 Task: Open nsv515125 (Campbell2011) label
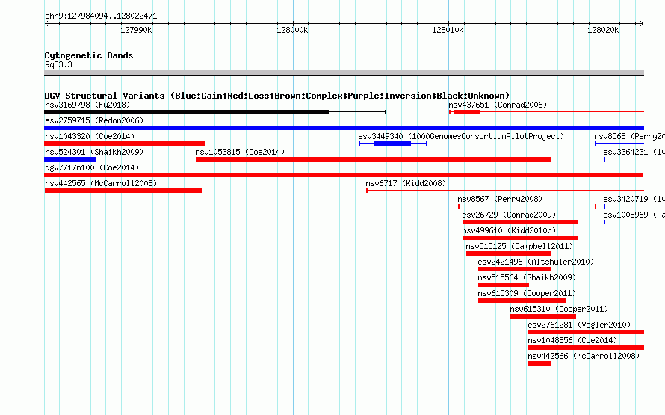[519, 246]
